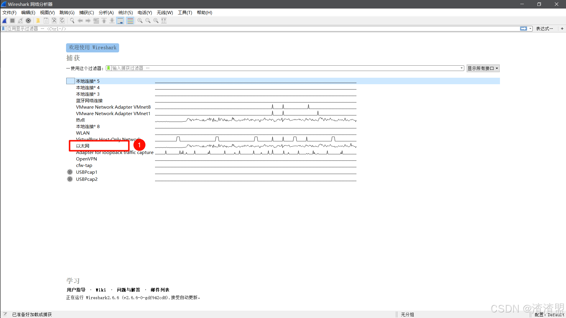566x318 pixels.
Task: Click the find packet magnifier icon
Action: coord(72,21)
